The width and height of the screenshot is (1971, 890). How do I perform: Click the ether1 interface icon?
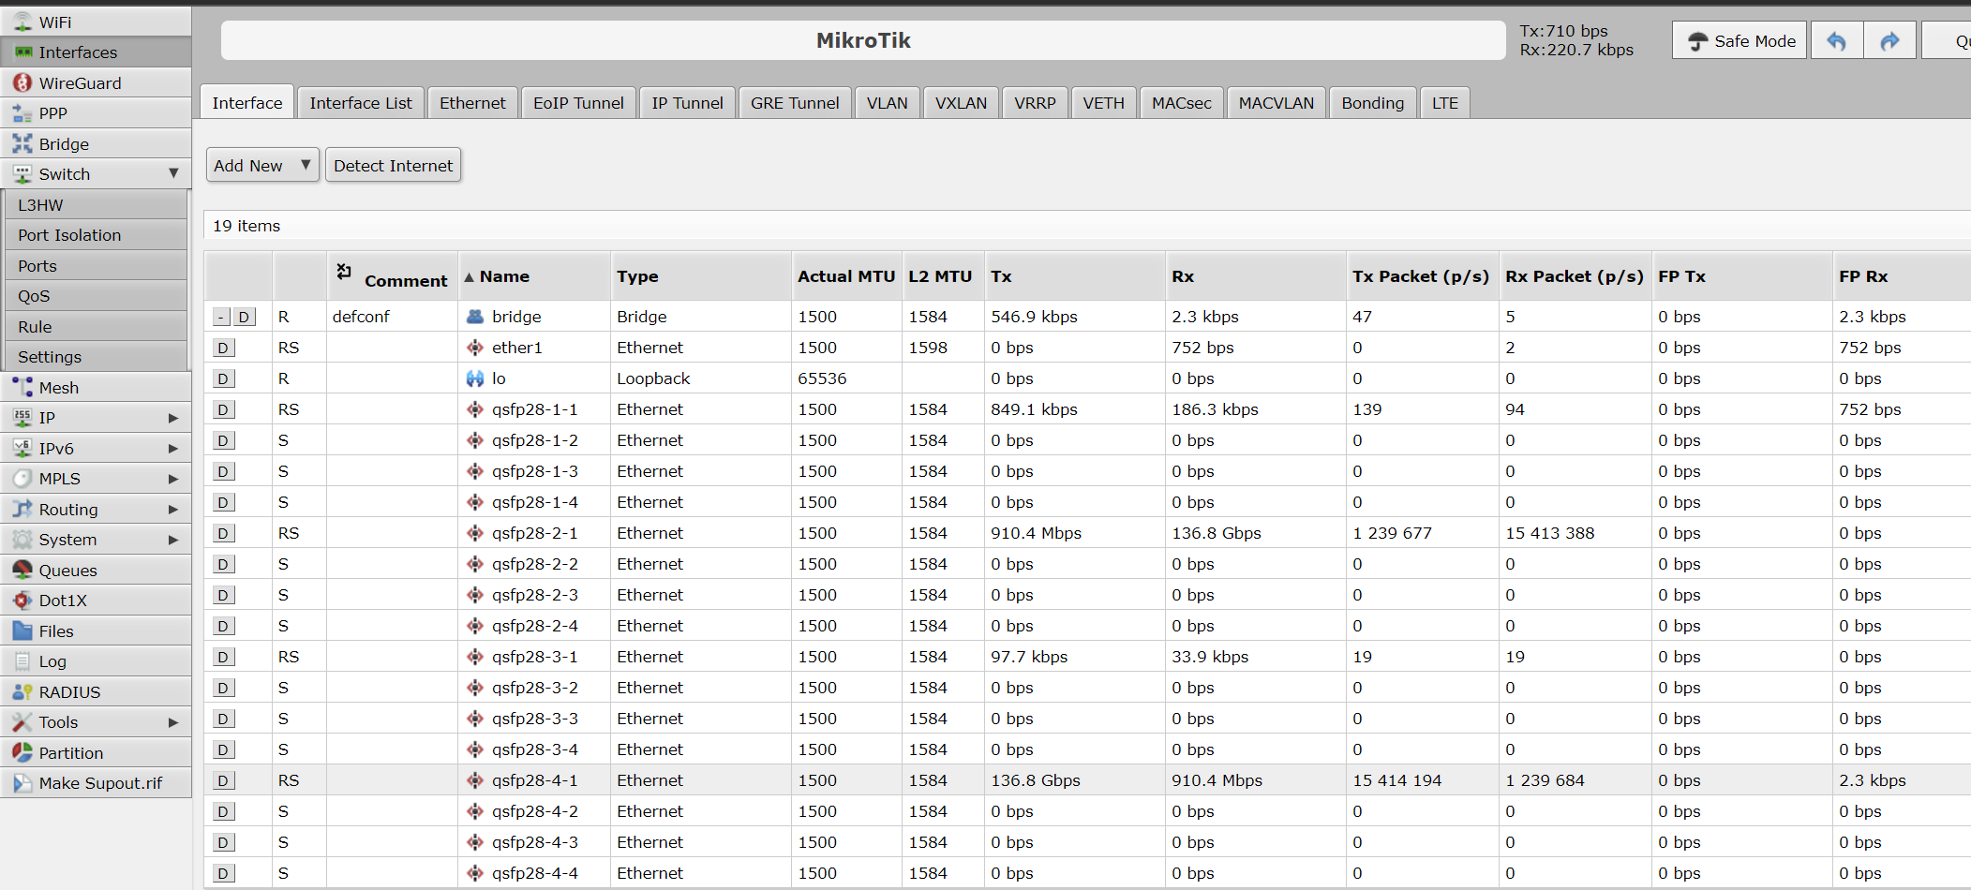(x=475, y=348)
